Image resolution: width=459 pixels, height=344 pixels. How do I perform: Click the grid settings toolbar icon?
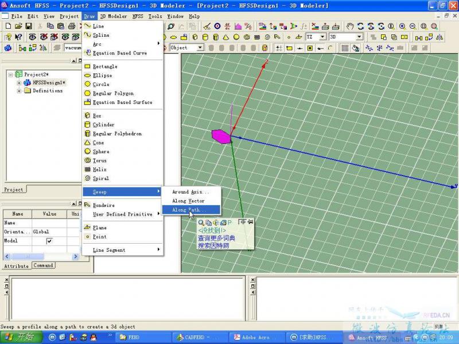coord(345,48)
